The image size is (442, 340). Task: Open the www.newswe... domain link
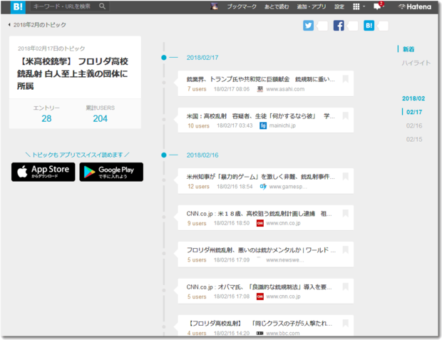(x=285, y=260)
